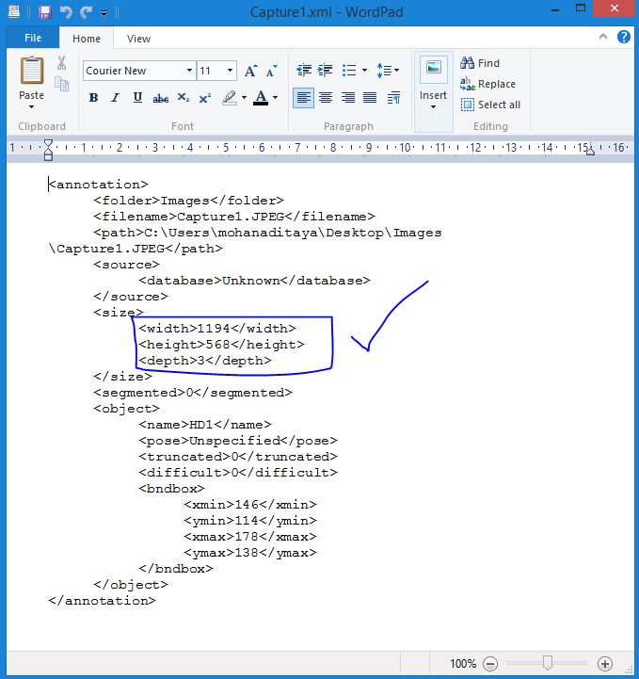Click the Replace button
Screen dimensions: 639x679
tap(488, 84)
